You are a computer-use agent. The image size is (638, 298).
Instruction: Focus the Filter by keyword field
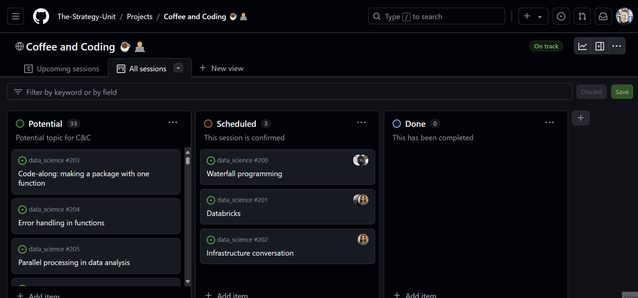click(290, 92)
